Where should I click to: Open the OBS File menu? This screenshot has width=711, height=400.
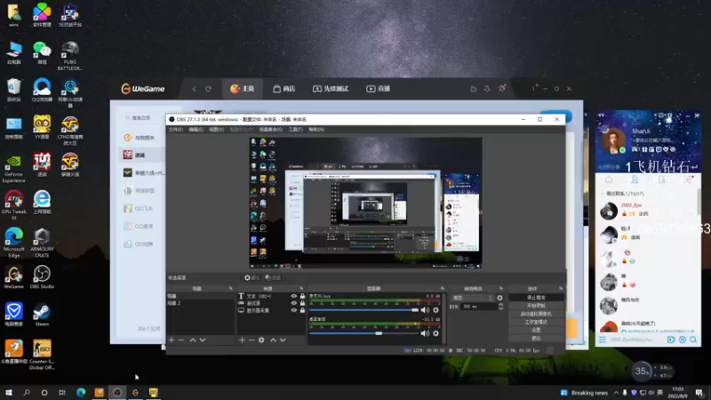[x=175, y=130]
